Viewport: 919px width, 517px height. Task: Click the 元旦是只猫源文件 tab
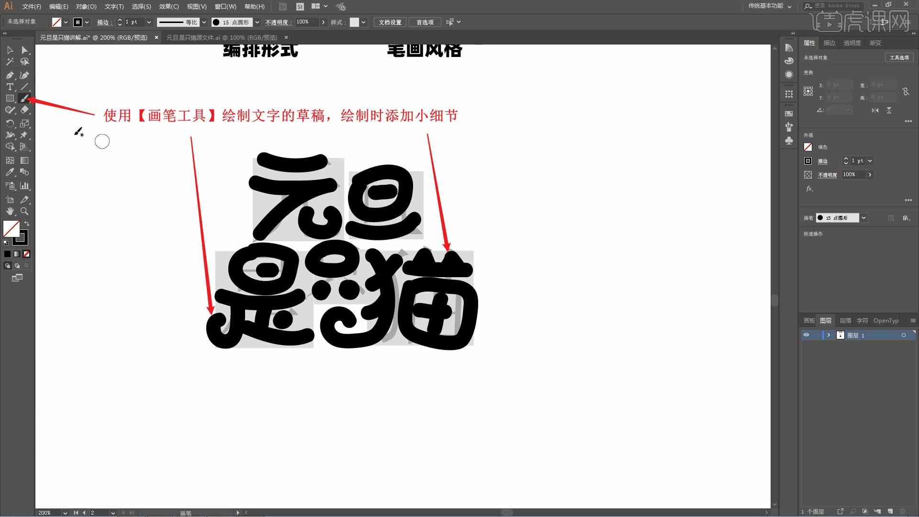(x=222, y=37)
